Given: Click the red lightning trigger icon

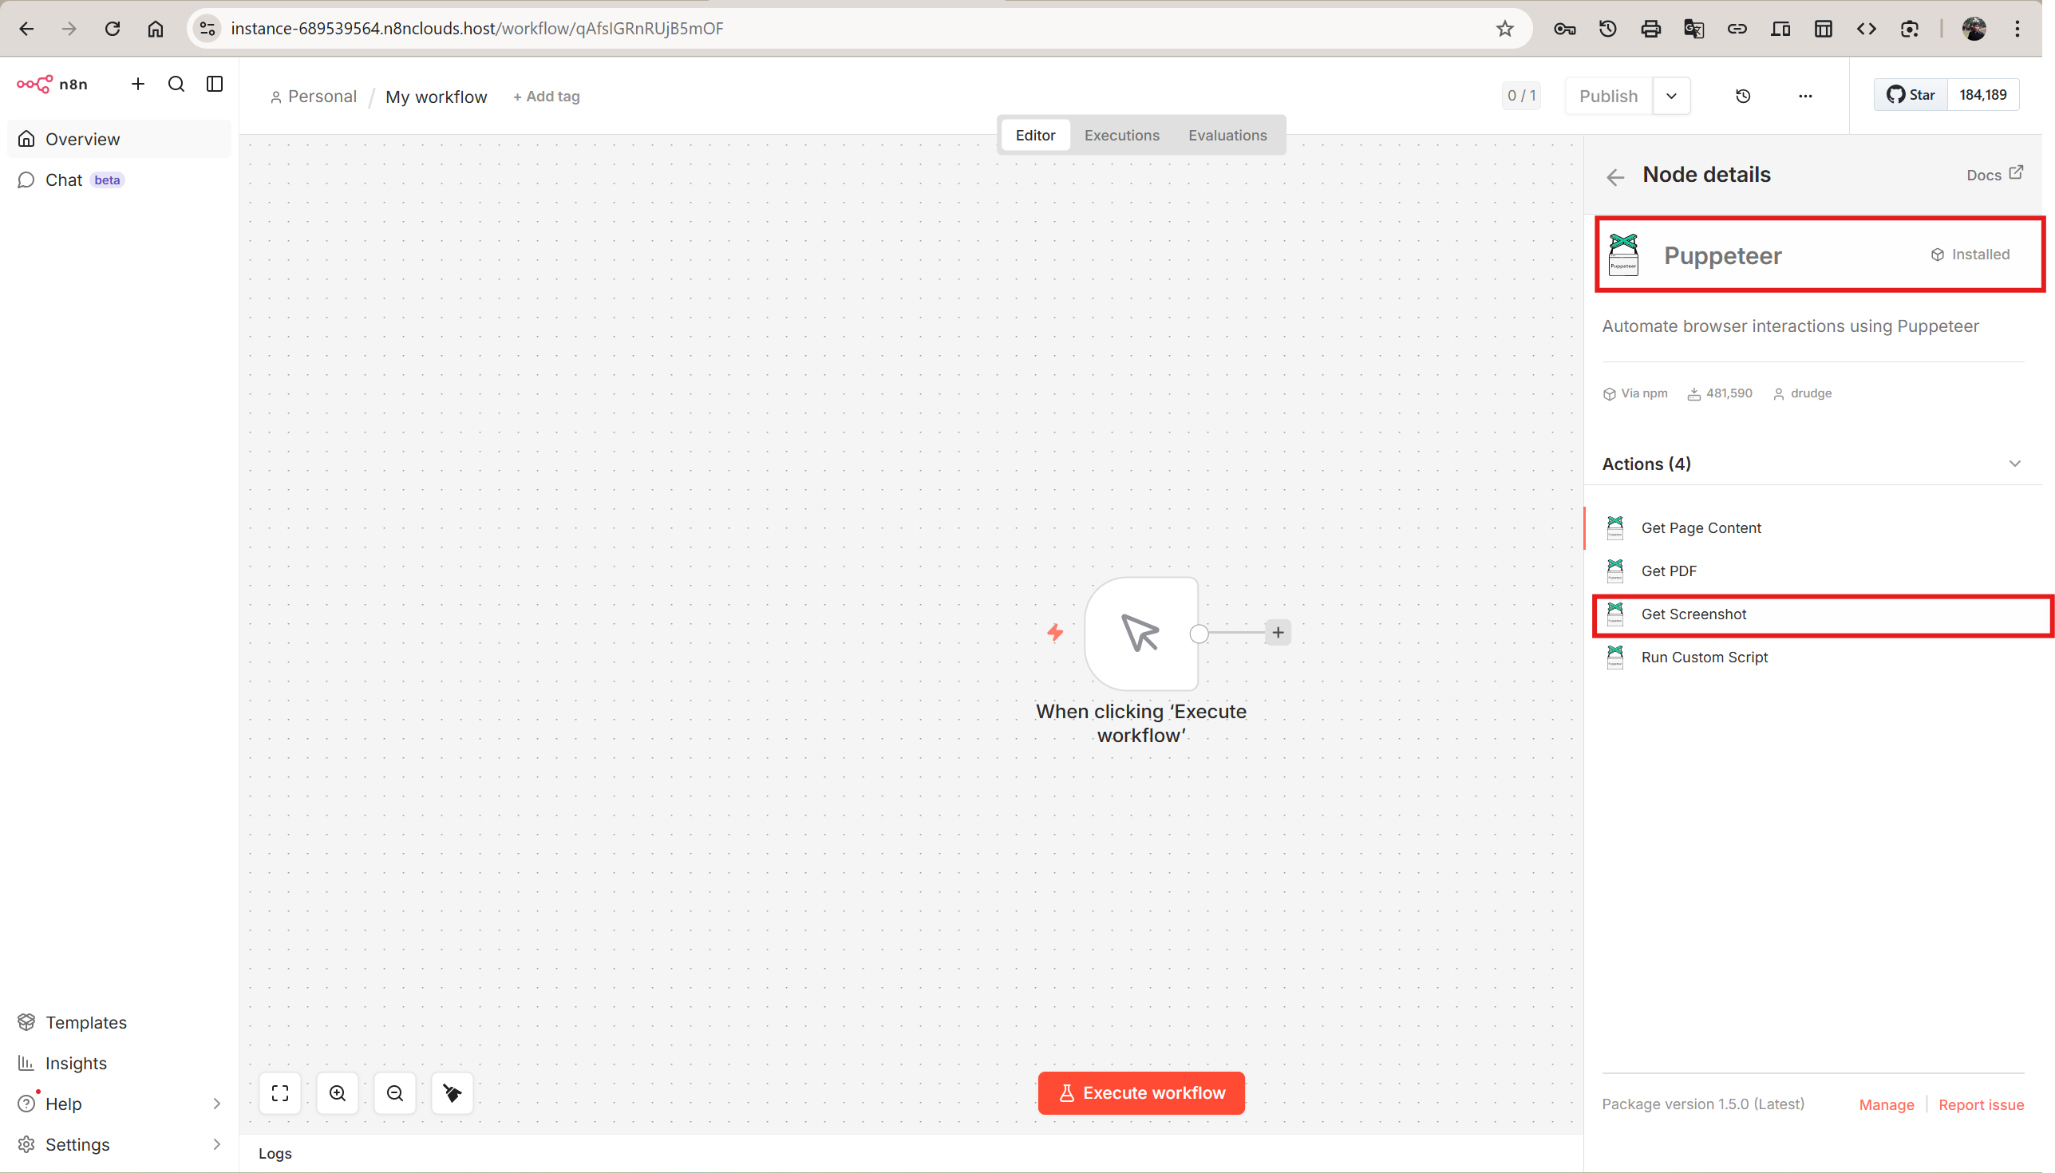Looking at the screenshot, I should coord(1054,633).
